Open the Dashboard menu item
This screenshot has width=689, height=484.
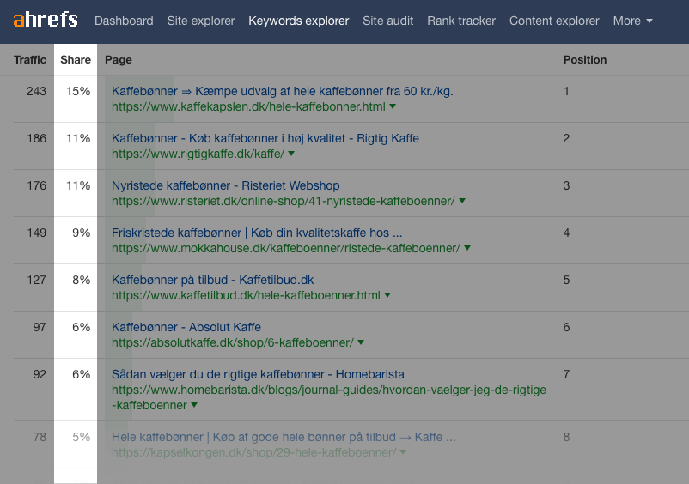tap(124, 21)
